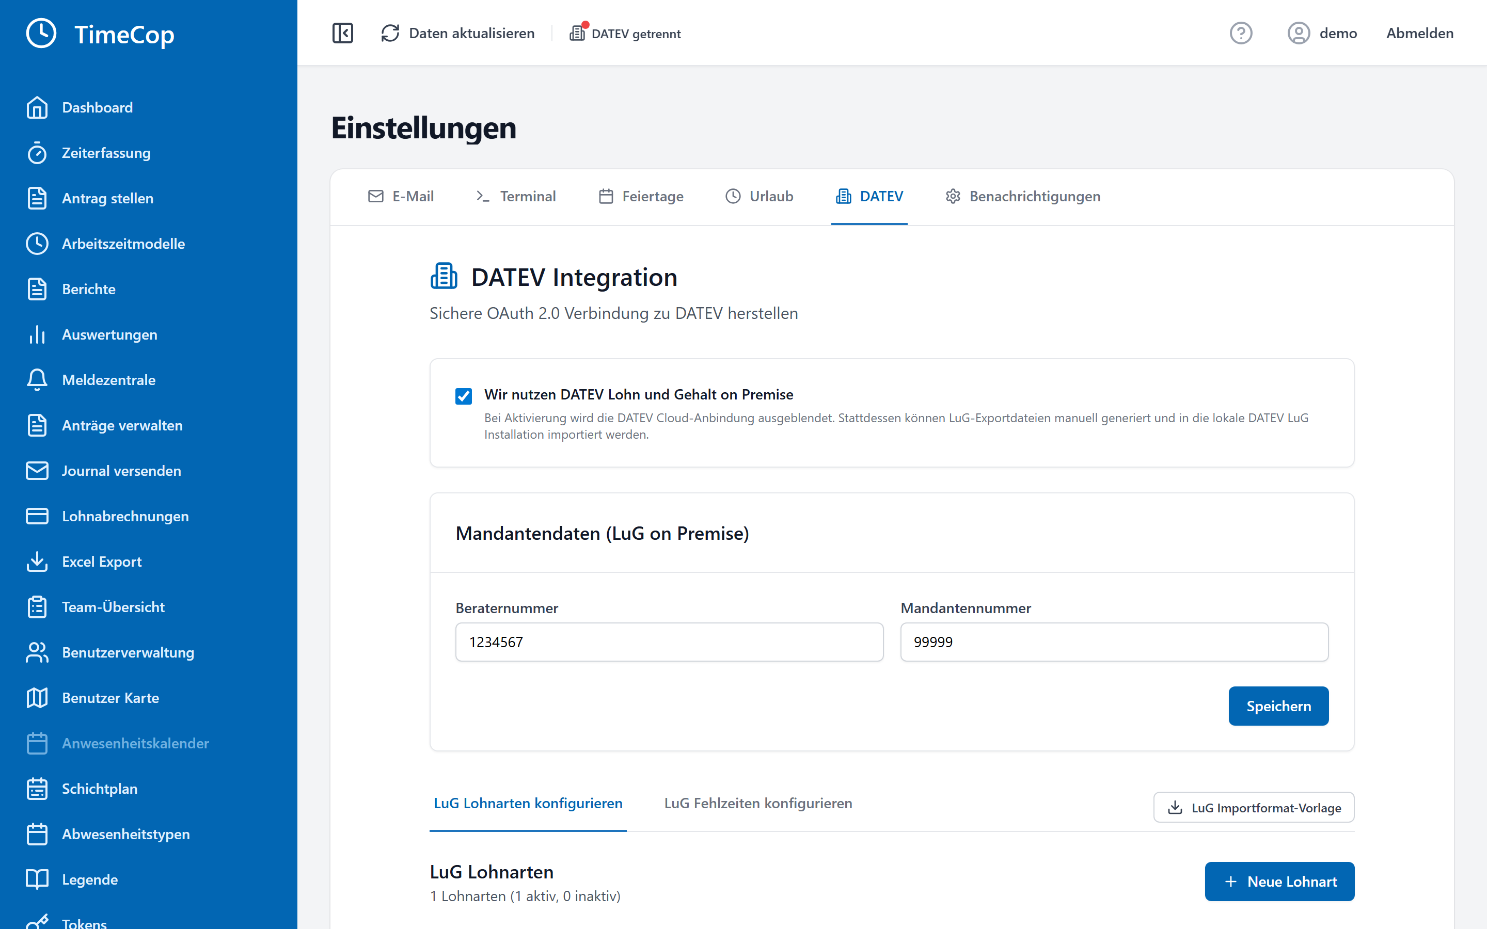Open Lohnabrechnungen in the sidebar

pos(125,516)
